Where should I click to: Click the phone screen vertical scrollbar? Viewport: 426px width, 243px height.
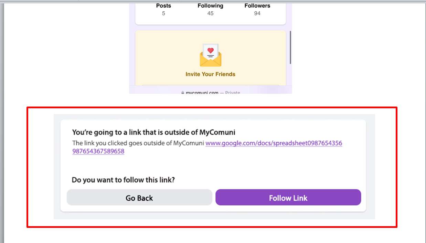tap(290, 47)
